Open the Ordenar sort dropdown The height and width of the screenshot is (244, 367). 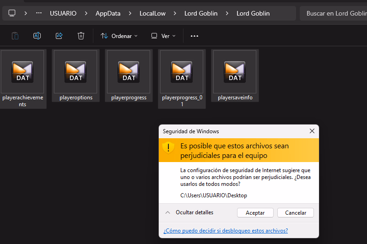coord(119,36)
